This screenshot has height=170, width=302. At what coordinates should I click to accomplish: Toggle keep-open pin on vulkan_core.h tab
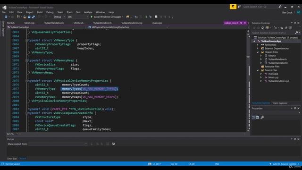241,23
